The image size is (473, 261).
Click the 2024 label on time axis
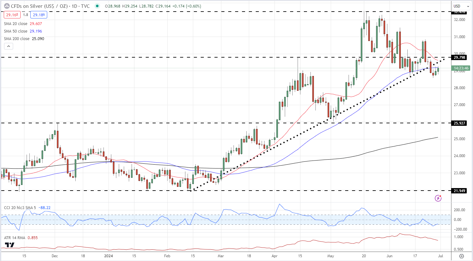(108, 256)
